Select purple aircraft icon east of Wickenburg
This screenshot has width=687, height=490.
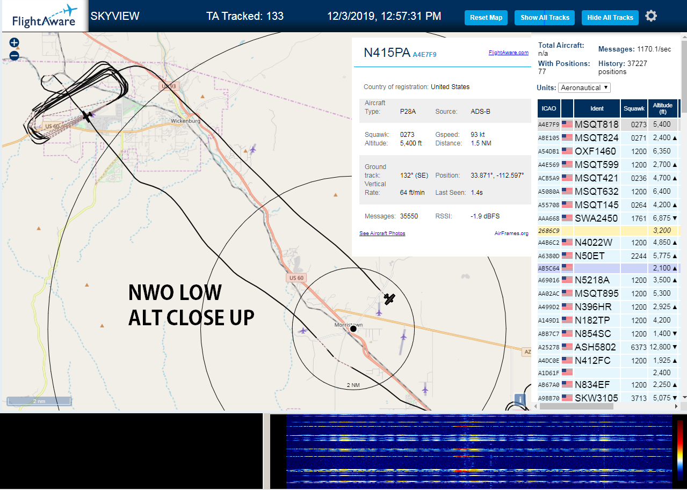(x=252, y=149)
